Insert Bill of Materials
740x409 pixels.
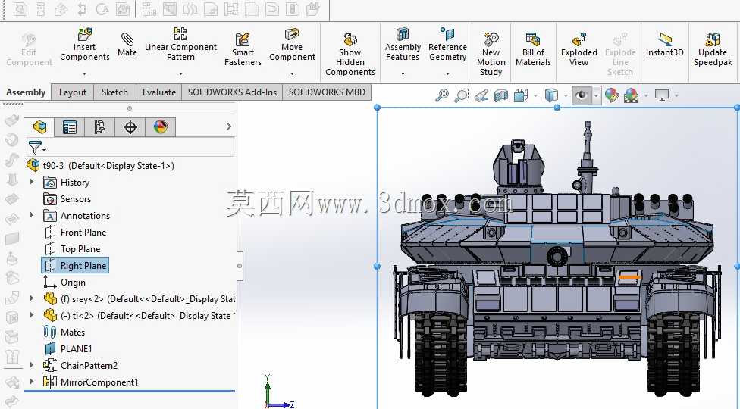click(x=533, y=49)
